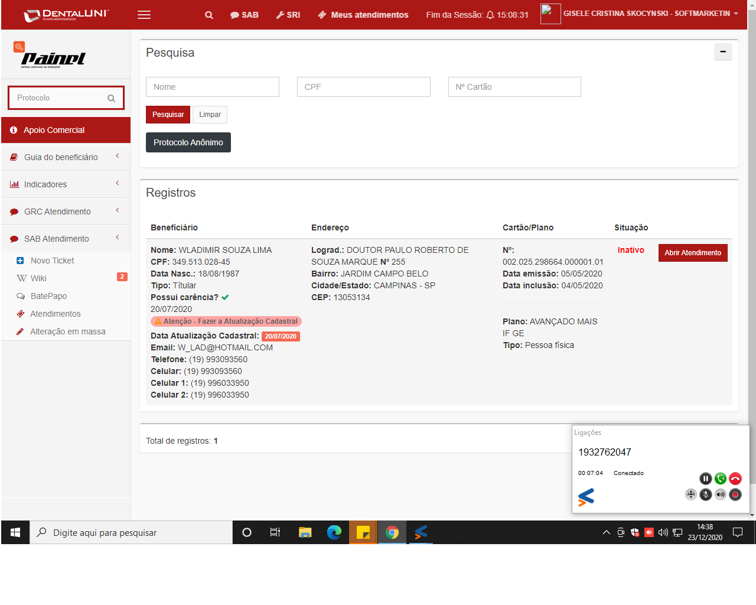Mute the microphone in call widget
Screen dimensions: 756x605
[x=705, y=495]
